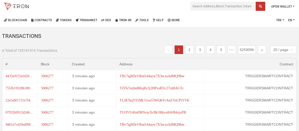The image size is (299, 131).
Task: Click the next page arrow button
Action: (x=262, y=50)
